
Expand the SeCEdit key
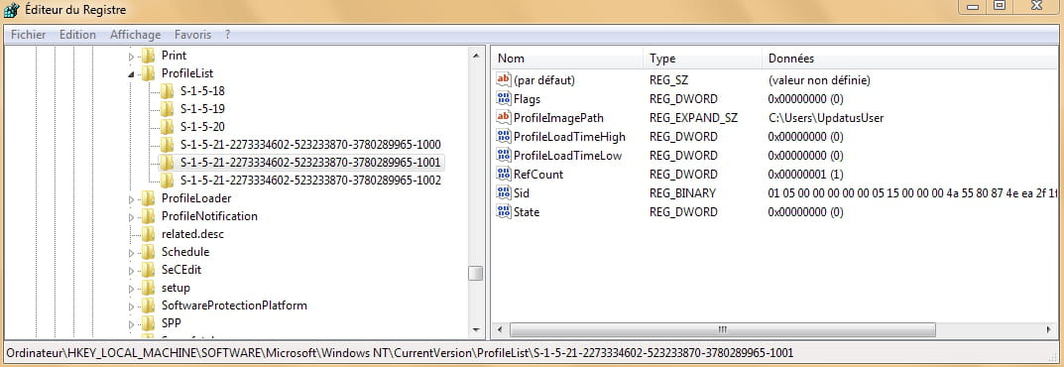click(x=132, y=270)
